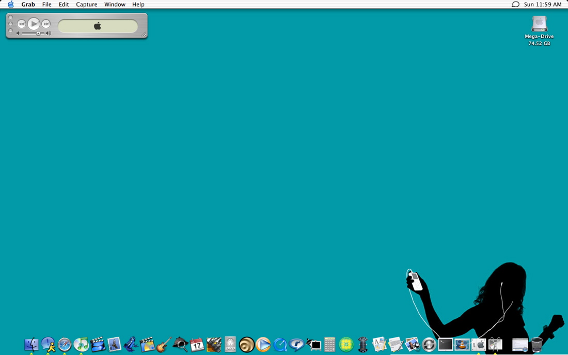Screen dimensions: 568x355
Task: Click the microphone icon in the dock
Action: click(x=362, y=345)
